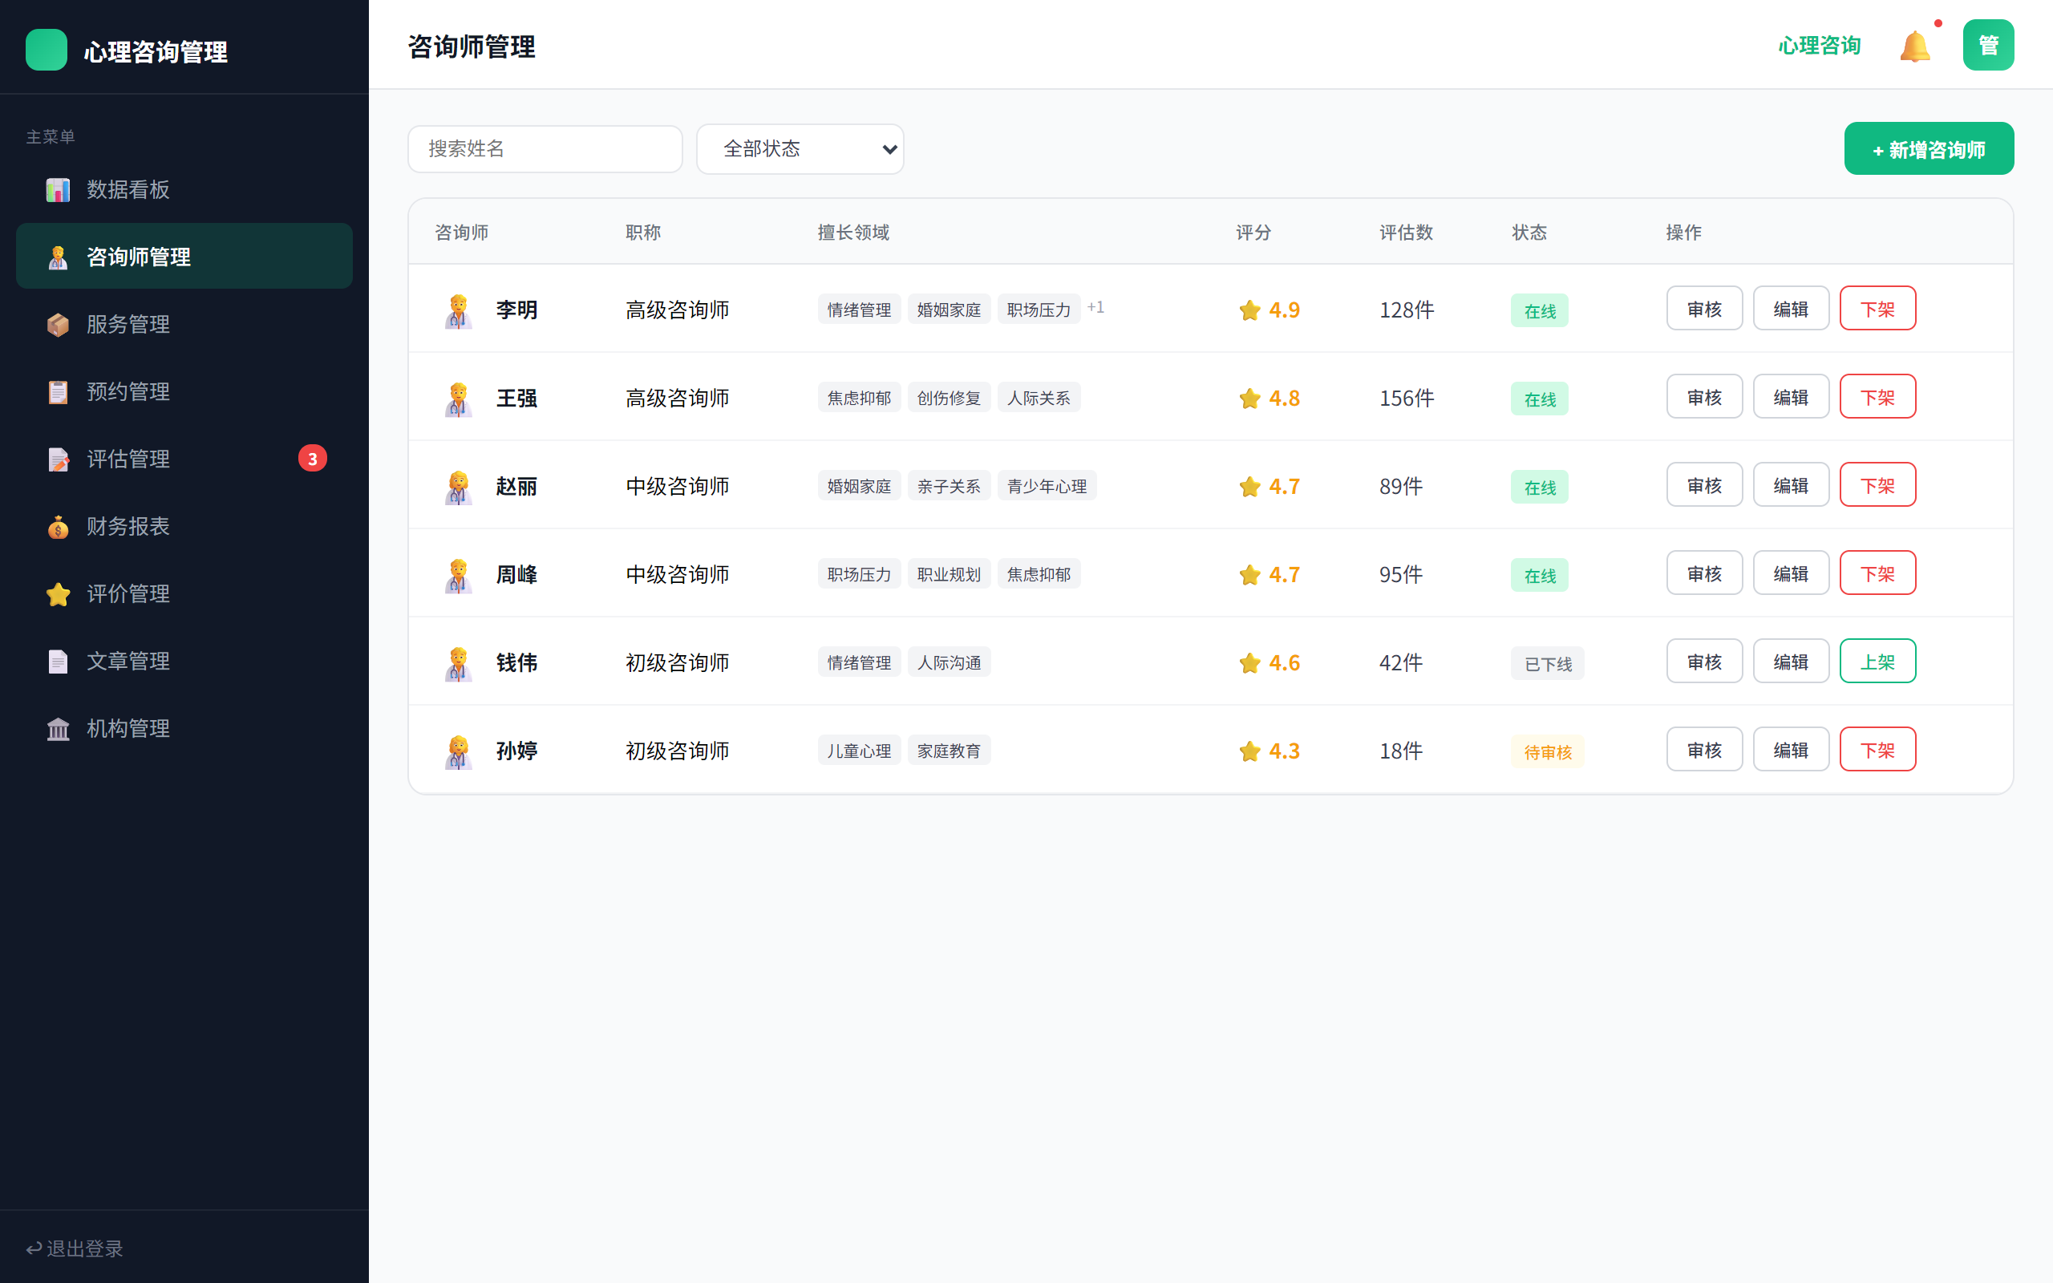Image resolution: width=2053 pixels, height=1283 pixels.
Task: Click the red 3 badge on 评估管理
Action: (x=312, y=459)
